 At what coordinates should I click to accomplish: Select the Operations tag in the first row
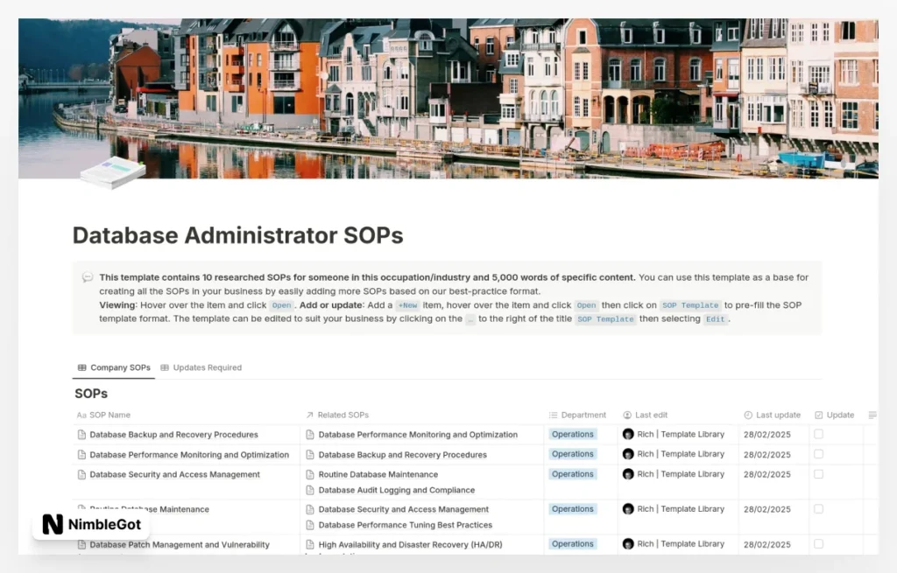(x=572, y=434)
